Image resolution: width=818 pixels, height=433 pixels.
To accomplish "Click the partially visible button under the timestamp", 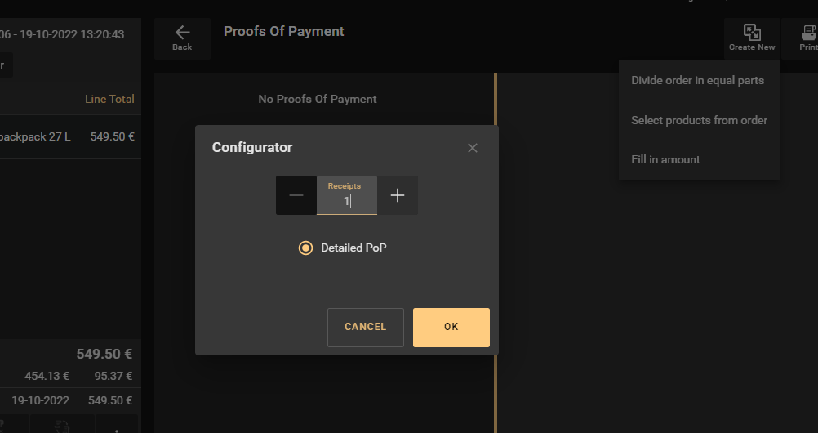I will (7, 65).
